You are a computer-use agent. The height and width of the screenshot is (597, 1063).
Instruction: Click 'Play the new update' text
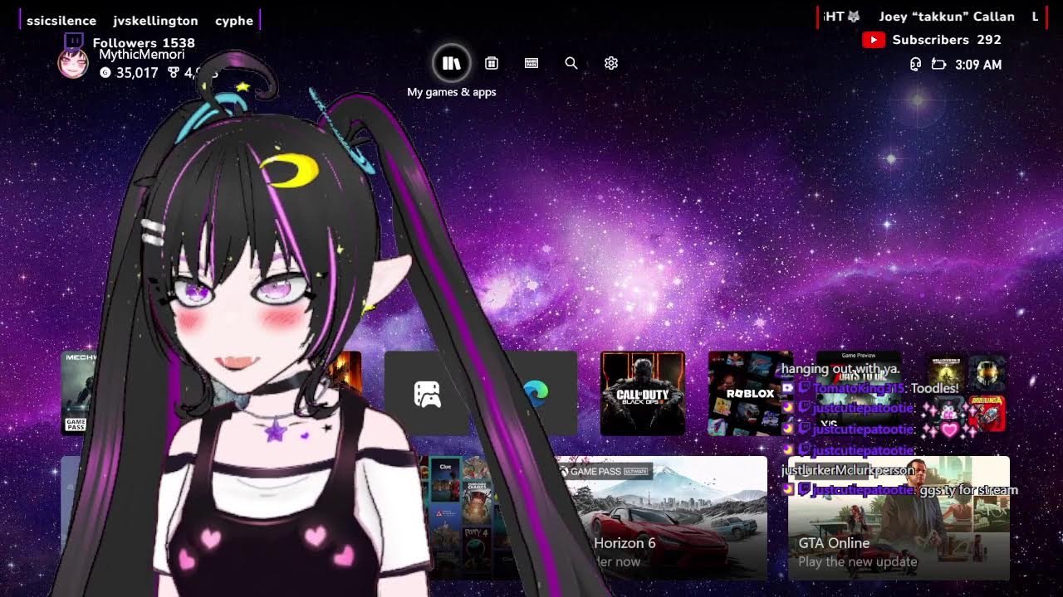click(x=858, y=562)
